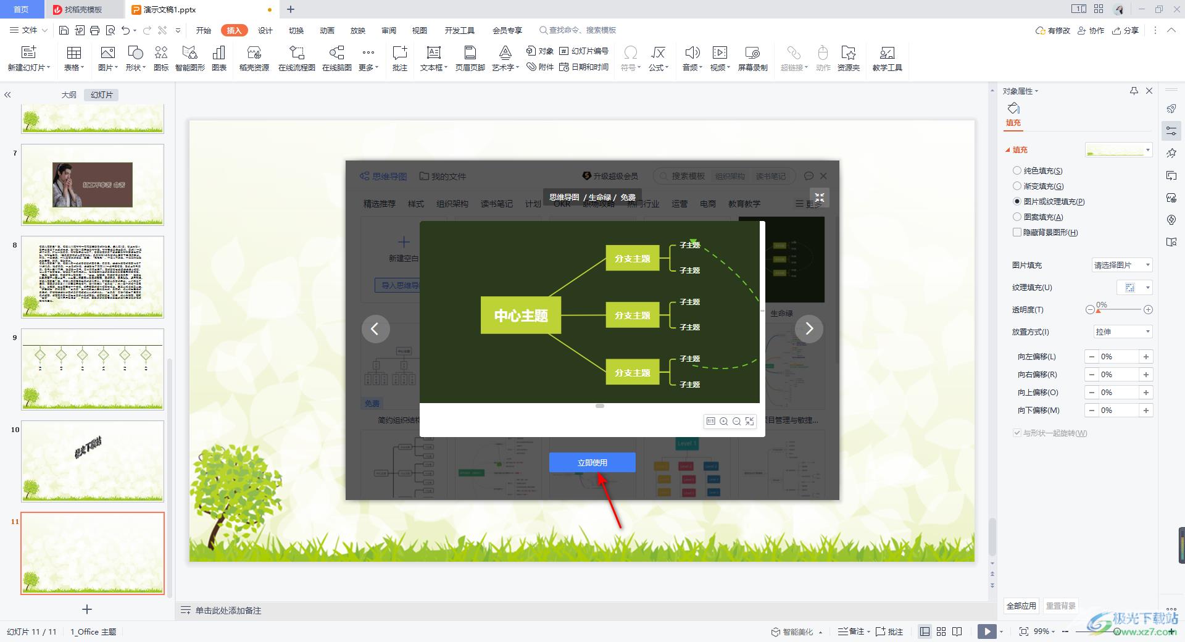Select 纯色填充 solid fill option

point(1037,170)
